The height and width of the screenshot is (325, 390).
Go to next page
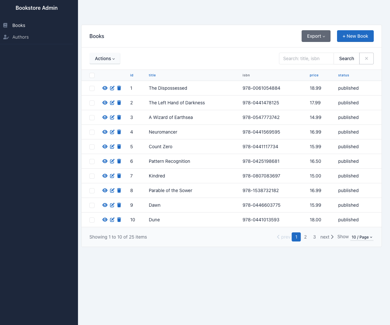tap(327, 237)
